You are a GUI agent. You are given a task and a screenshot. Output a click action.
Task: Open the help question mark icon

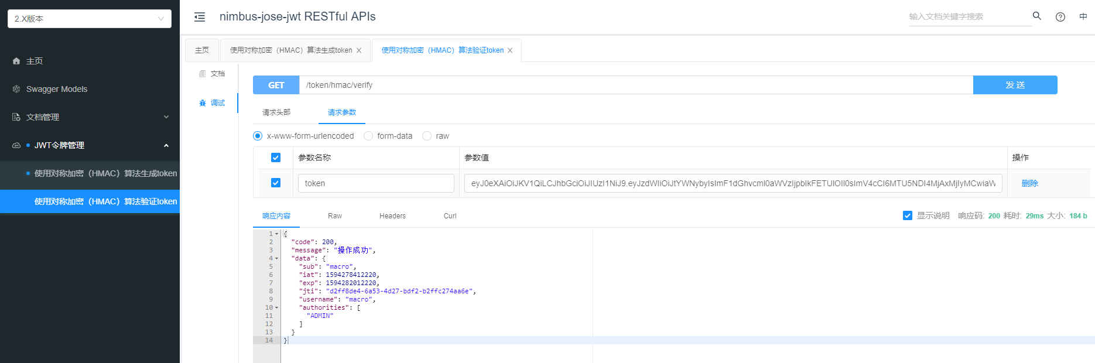coord(1060,17)
